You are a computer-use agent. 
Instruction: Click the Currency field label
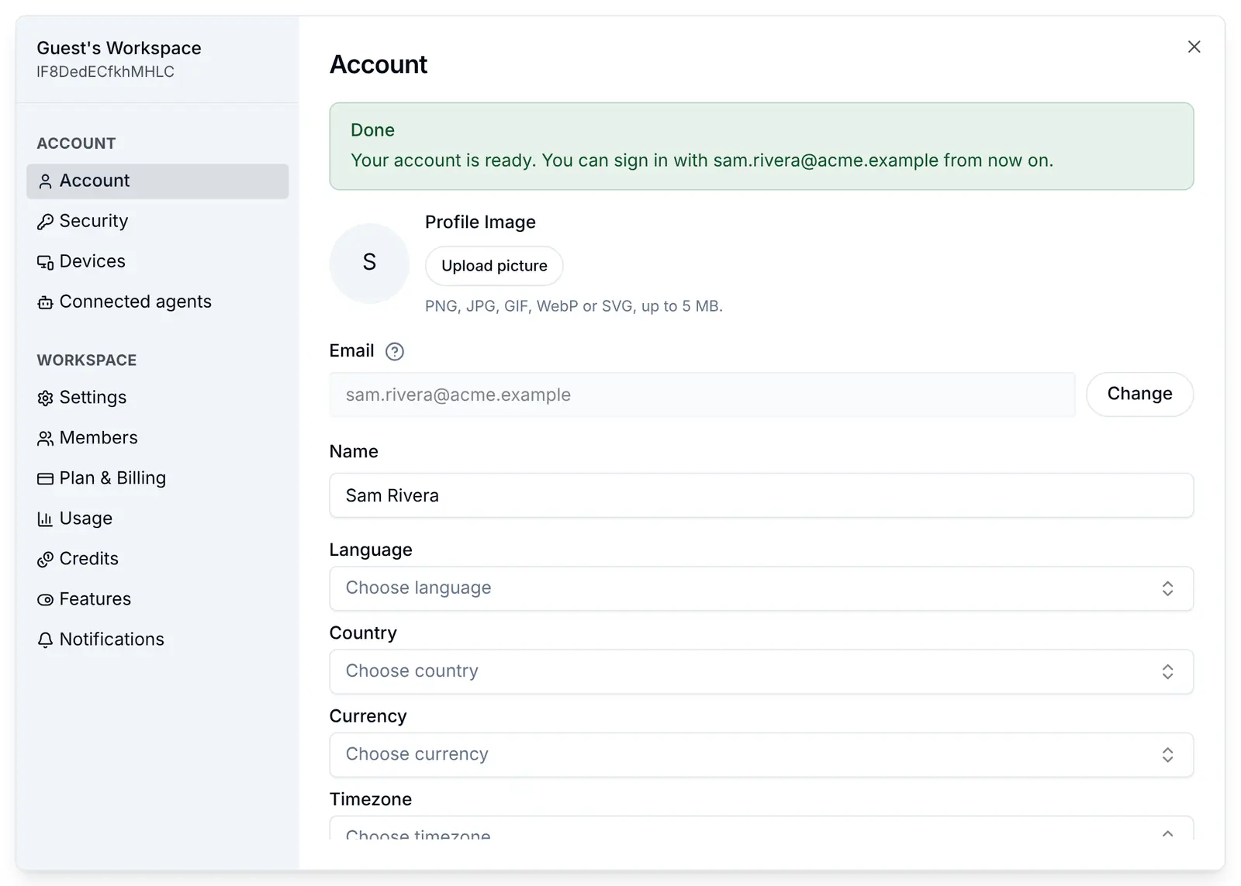368,716
